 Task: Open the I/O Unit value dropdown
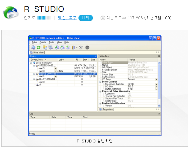coord(156,87)
